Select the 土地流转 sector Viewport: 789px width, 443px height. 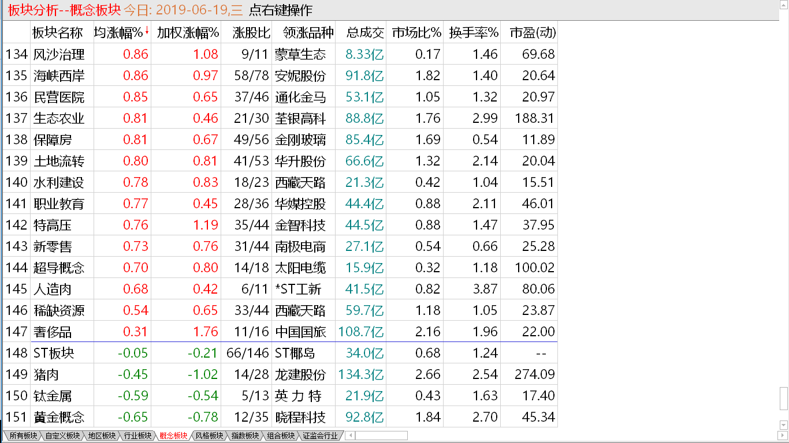tap(59, 161)
